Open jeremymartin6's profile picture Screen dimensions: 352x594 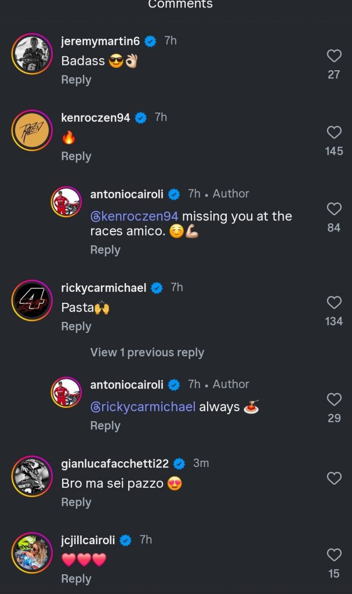click(32, 55)
